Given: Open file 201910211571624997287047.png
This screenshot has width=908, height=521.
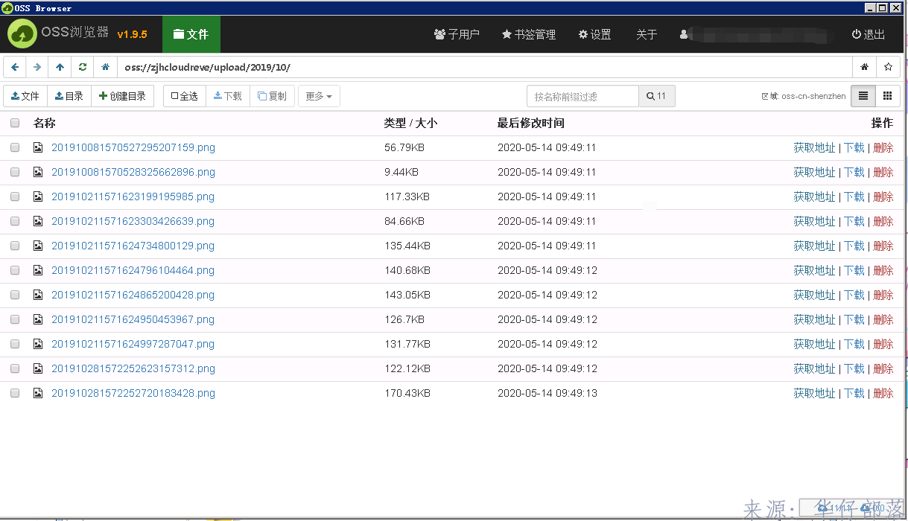Looking at the screenshot, I should [x=133, y=344].
